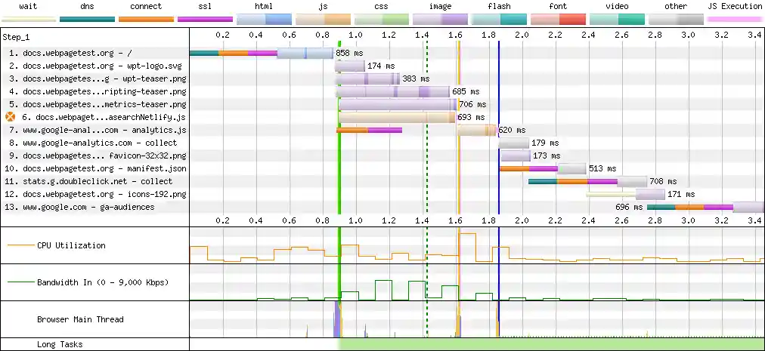Click the Bandwidth In graph label

pyautogui.click(x=102, y=282)
